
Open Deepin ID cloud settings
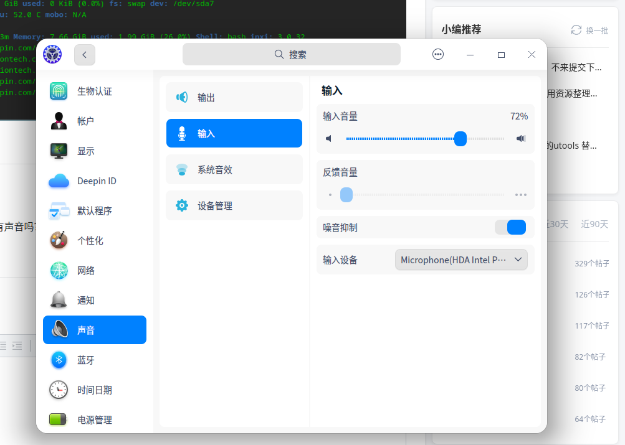[58, 180]
